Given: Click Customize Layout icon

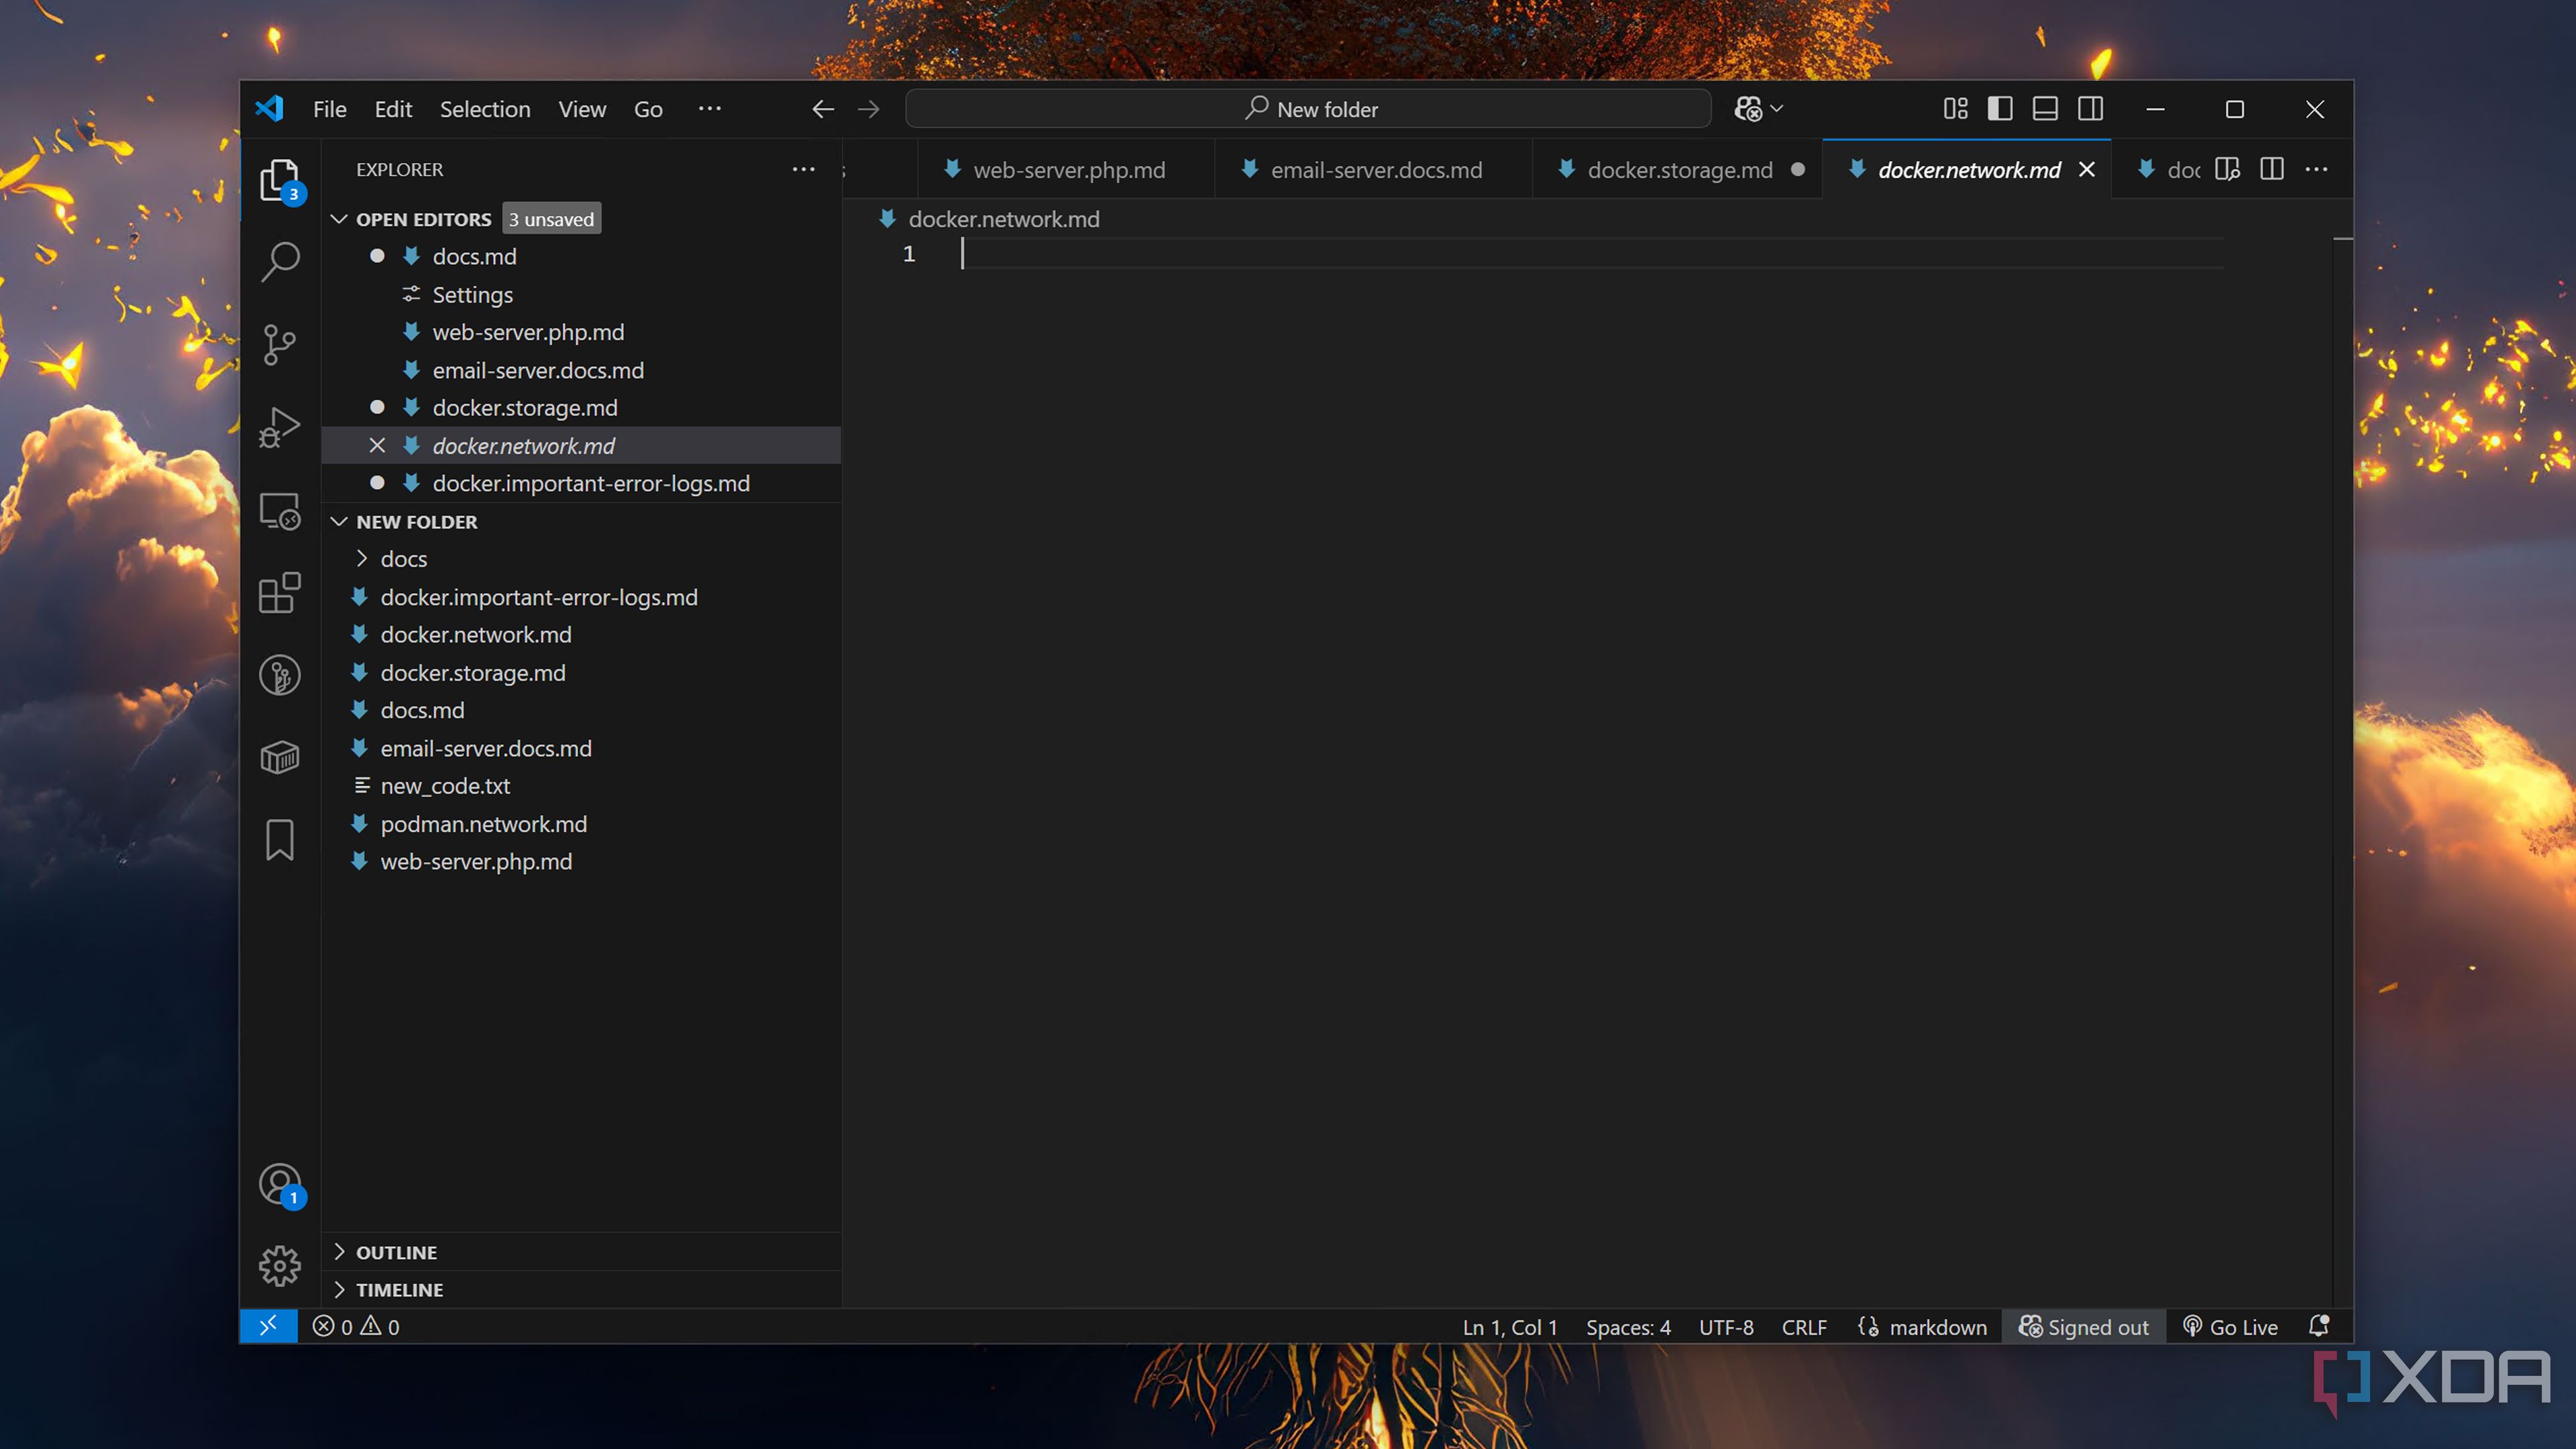Looking at the screenshot, I should point(1955,109).
